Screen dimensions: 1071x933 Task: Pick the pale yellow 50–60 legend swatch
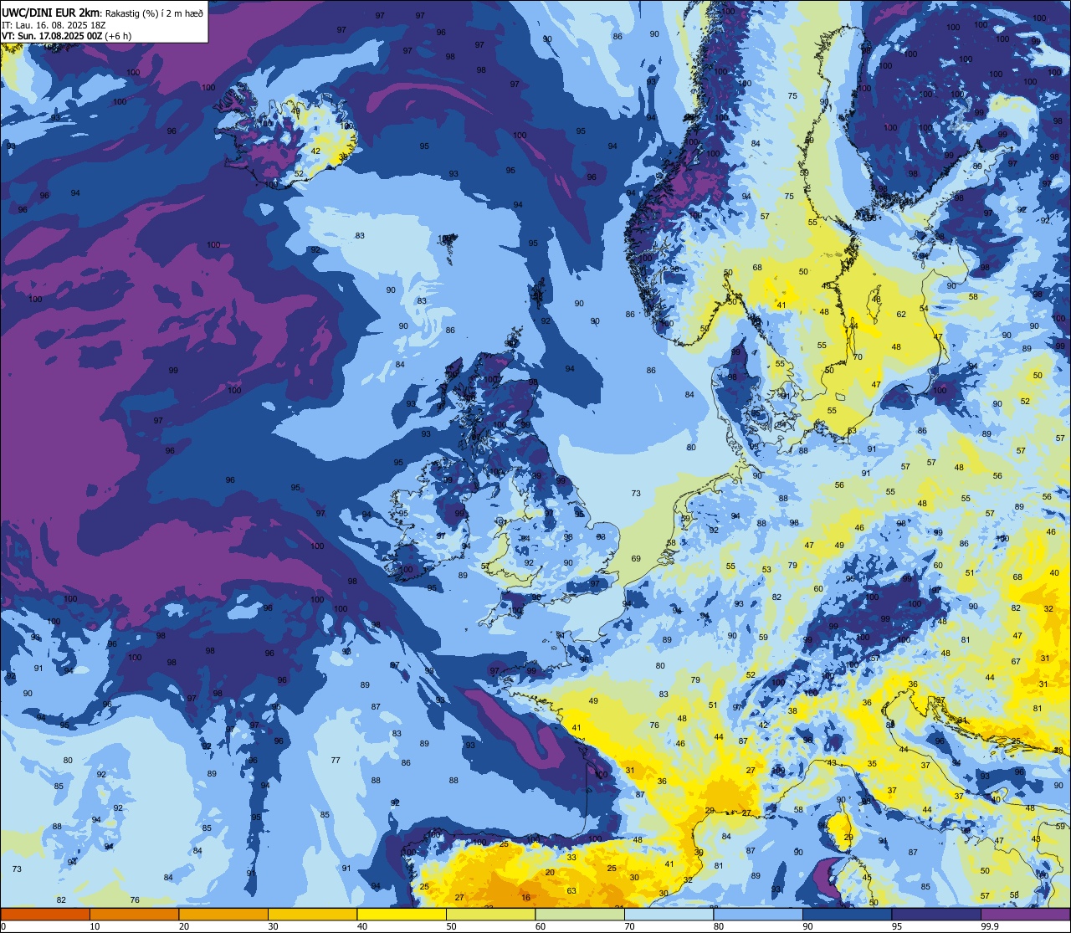point(490,914)
